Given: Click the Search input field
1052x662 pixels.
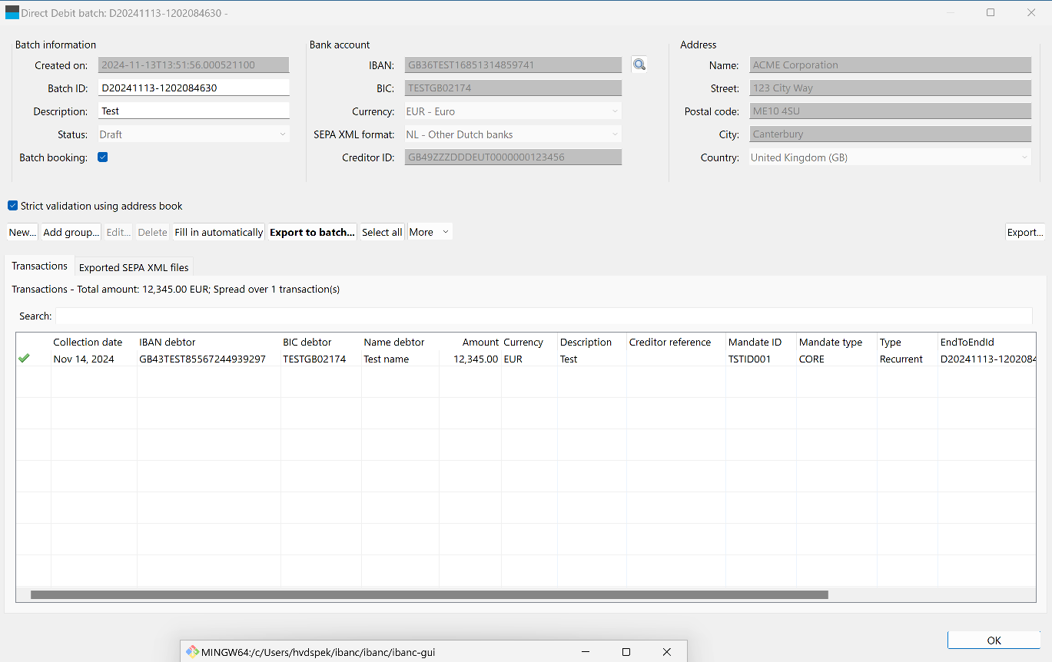Looking at the screenshot, I should [544, 316].
